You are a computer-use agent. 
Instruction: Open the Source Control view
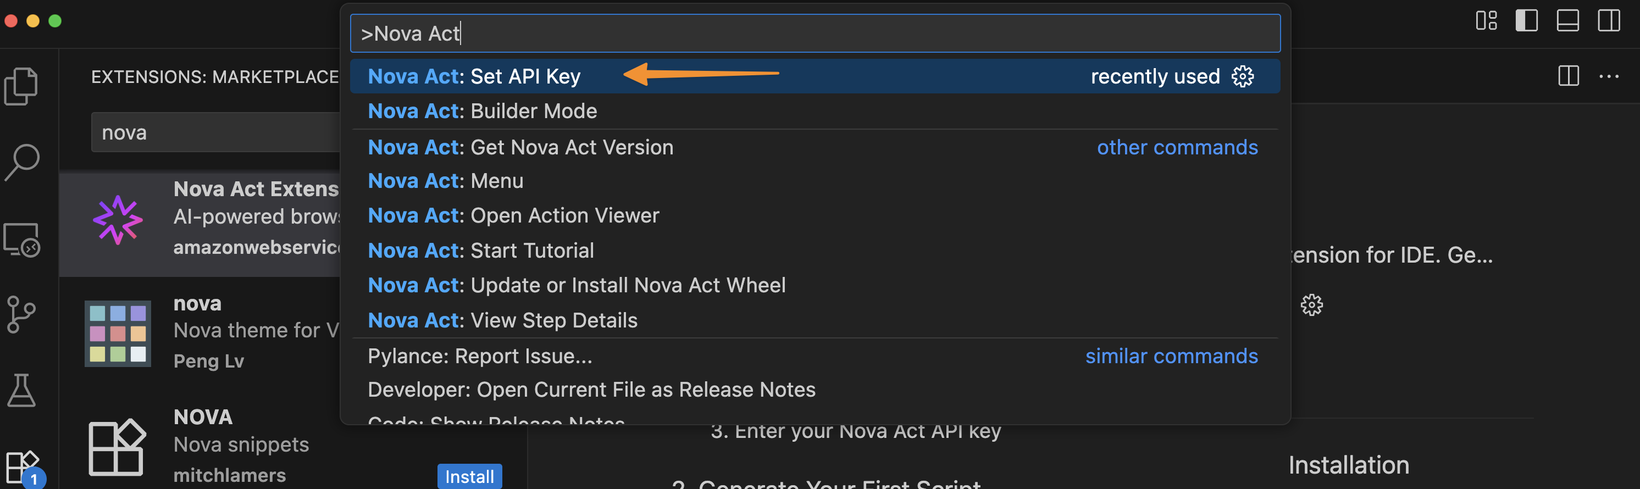tap(21, 314)
